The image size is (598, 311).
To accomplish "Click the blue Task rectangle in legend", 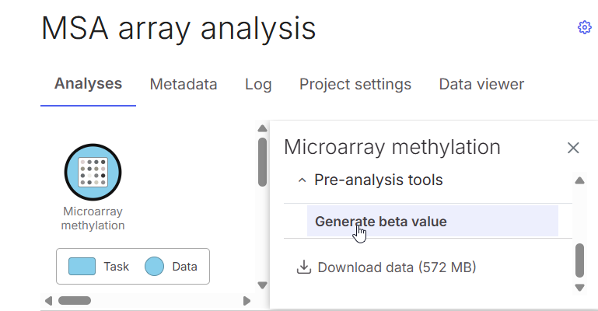I will 82,267.
